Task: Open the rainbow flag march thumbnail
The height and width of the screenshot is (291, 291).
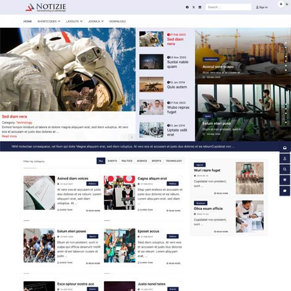Action: coord(119,245)
